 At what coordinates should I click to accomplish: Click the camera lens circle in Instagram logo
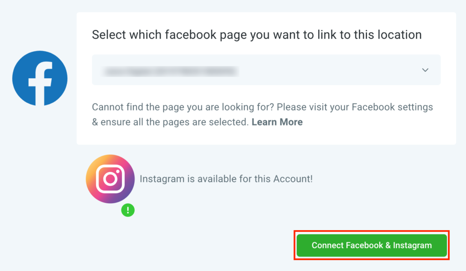(110, 179)
